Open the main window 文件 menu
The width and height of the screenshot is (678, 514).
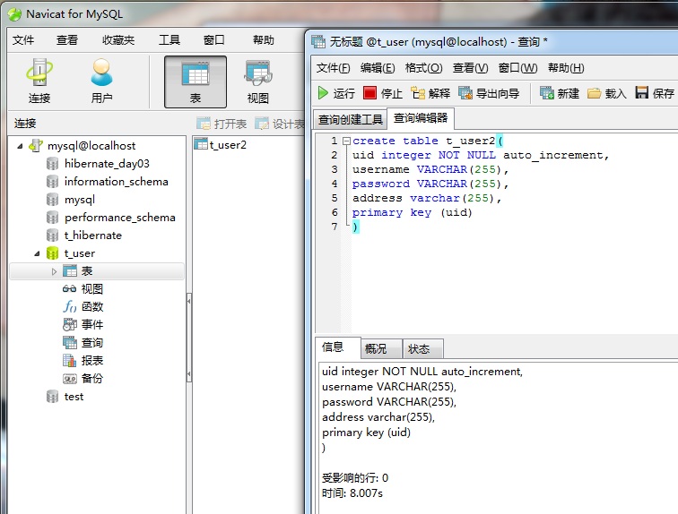pos(23,40)
